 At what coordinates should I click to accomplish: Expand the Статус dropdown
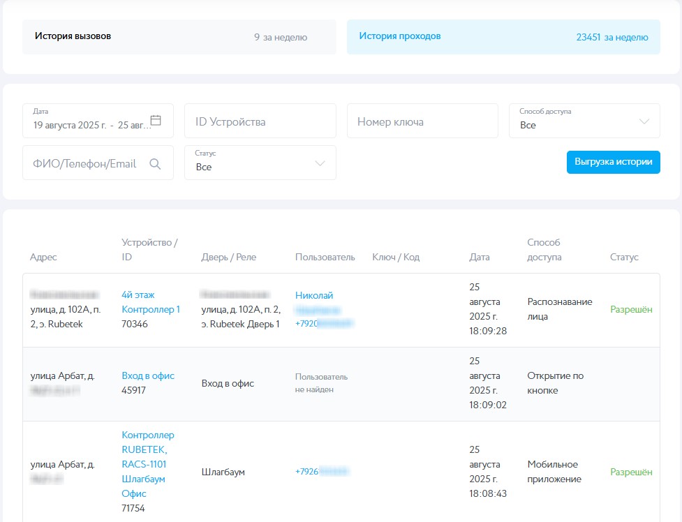click(320, 164)
